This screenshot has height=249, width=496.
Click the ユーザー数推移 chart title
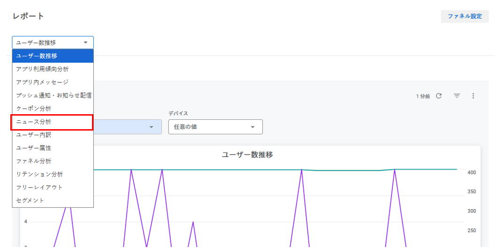pos(247,154)
